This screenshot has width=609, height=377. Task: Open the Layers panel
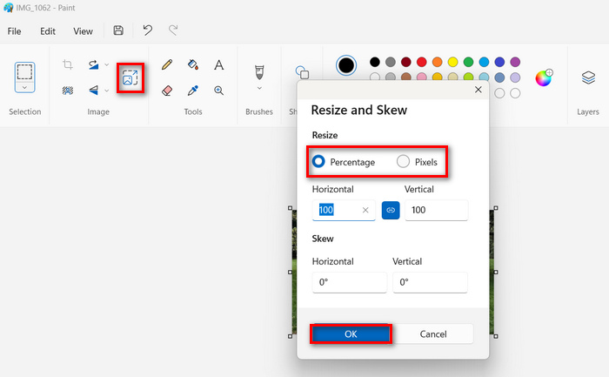pyautogui.click(x=588, y=77)
